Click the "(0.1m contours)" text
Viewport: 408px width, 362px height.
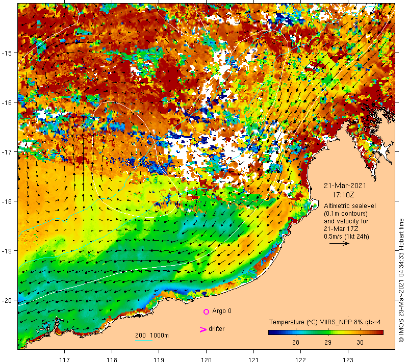click(346, 214)
